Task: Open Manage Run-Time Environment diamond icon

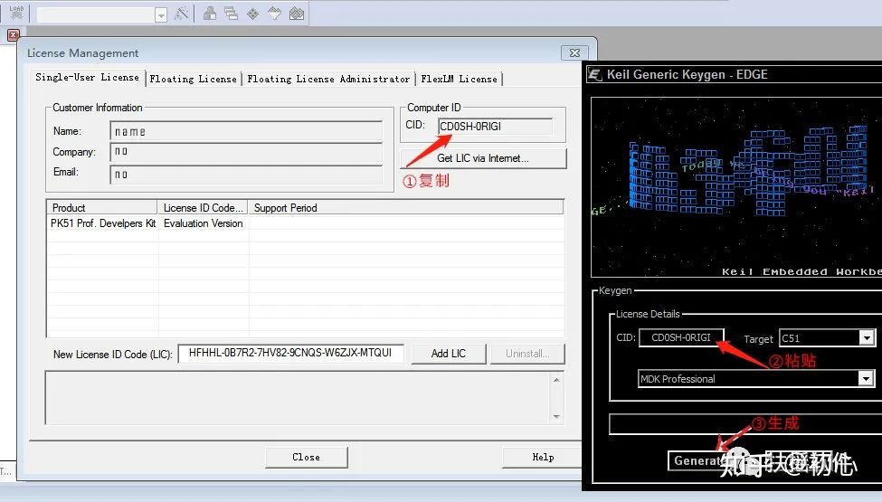Action: click(x=252, y=14)
